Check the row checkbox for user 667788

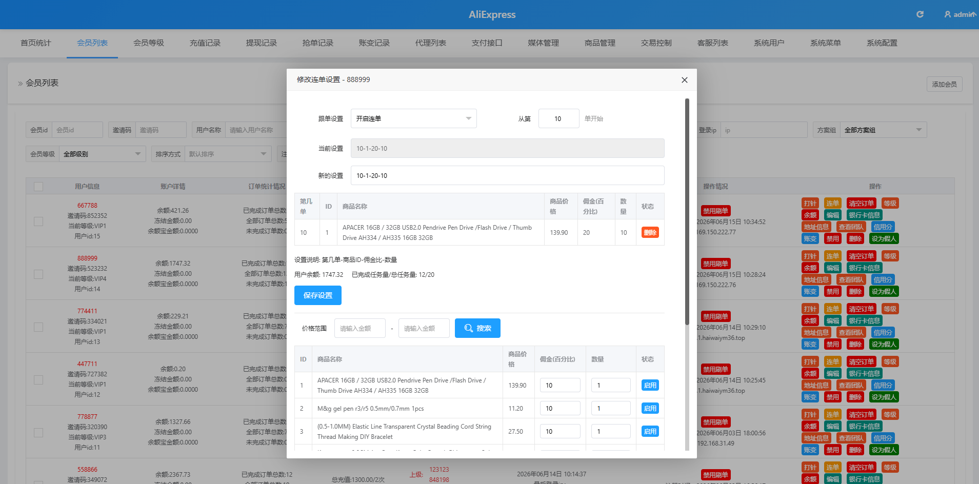click(x=38, y=221)
